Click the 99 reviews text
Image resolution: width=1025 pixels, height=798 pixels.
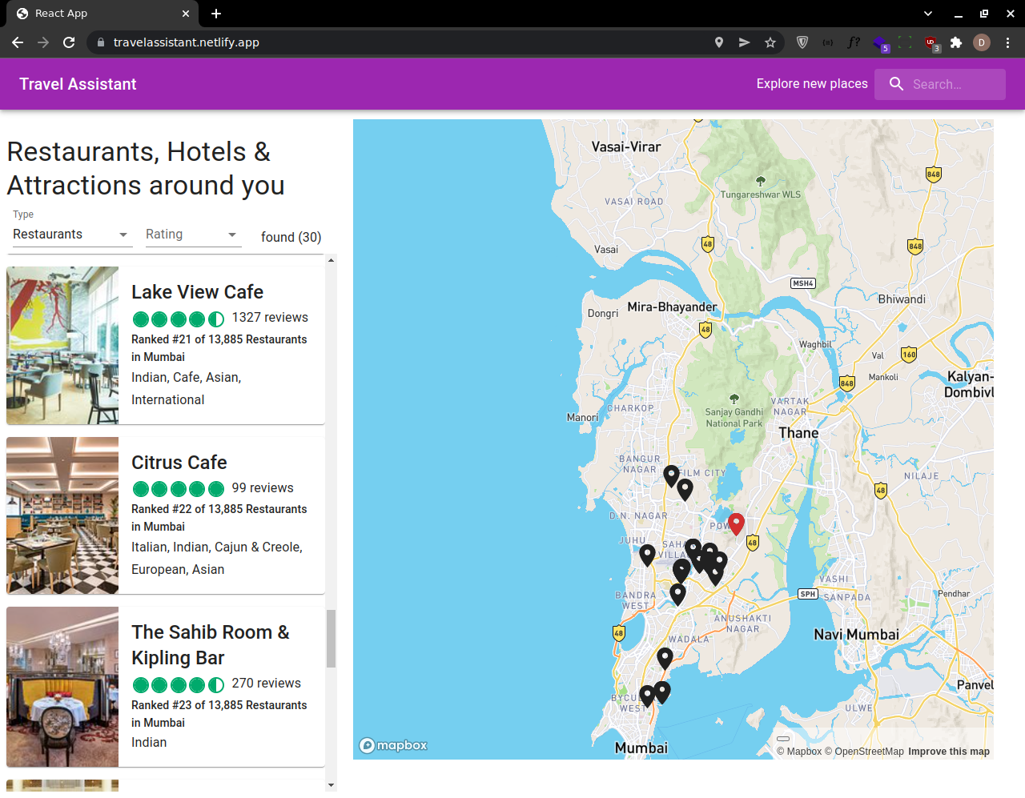[x=263, y=488]
